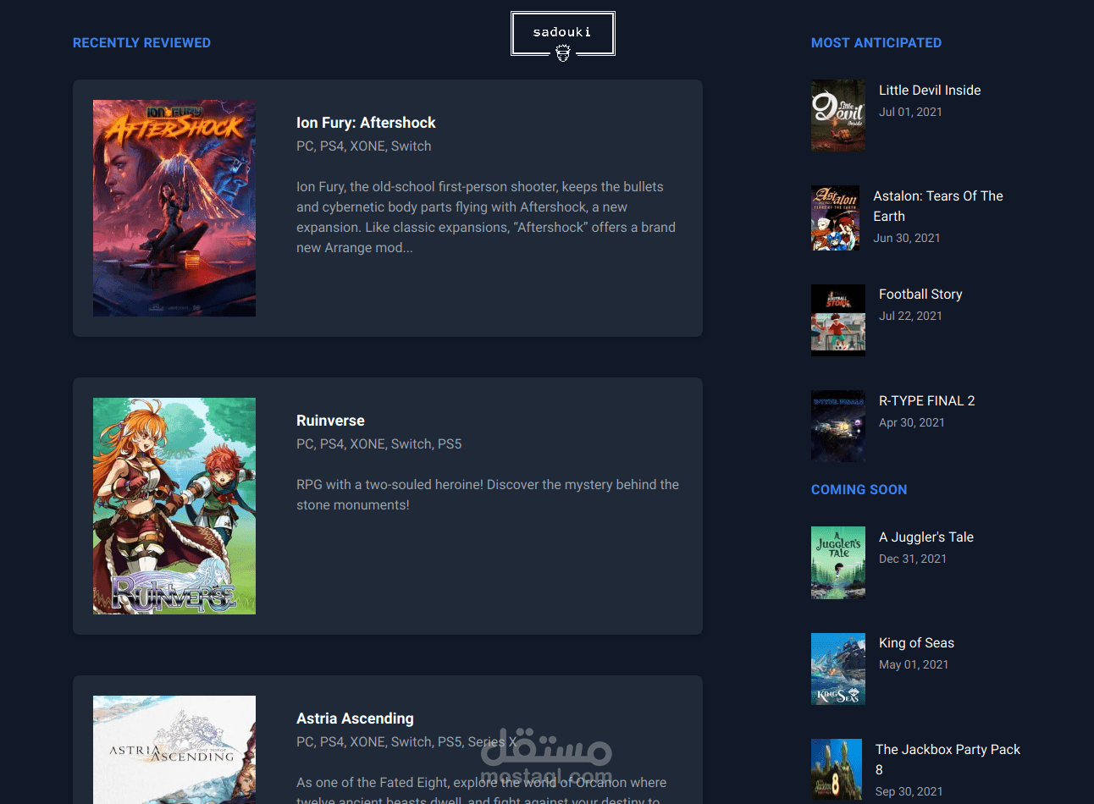Image resolution: width=1094 pixels, height=804 pixels.
Task: Open the Ion Fury: Aftershock cover image
Action: pos(174,208)
